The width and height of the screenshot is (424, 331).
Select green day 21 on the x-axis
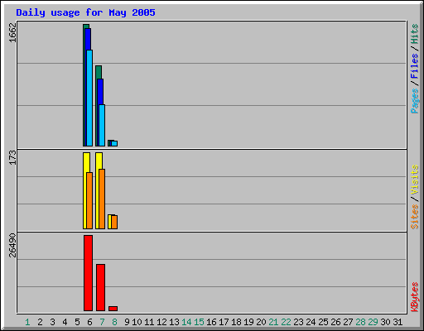tap(273, 322)
